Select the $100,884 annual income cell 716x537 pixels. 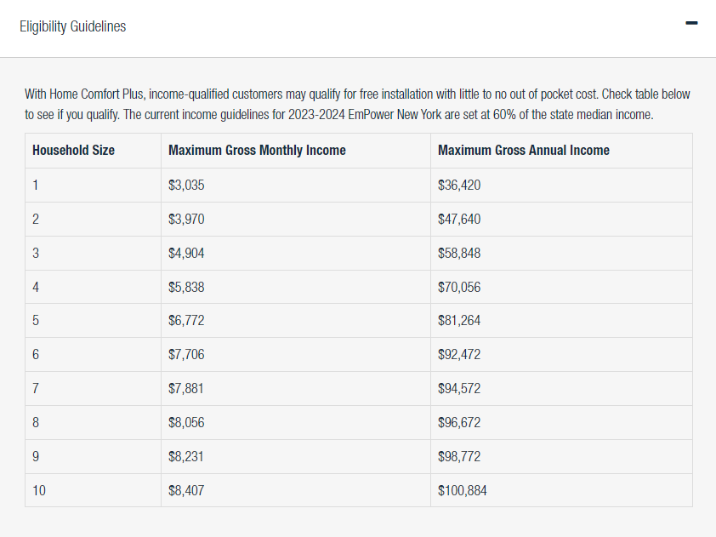[x=463, y=490]
